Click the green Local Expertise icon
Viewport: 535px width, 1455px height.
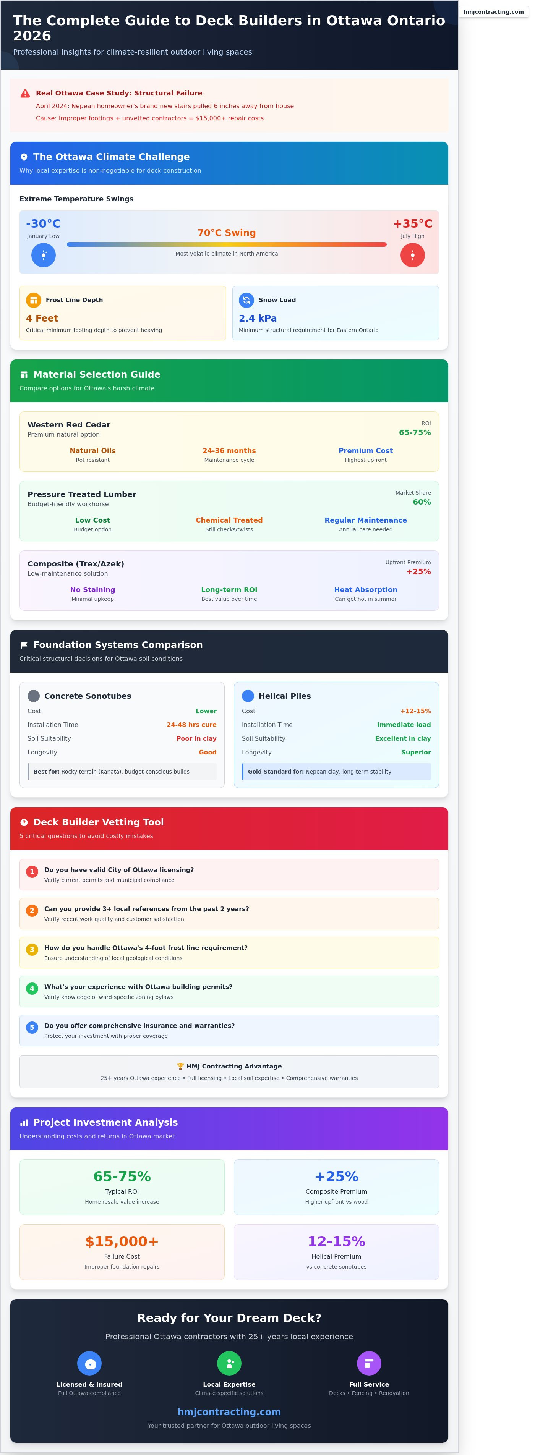(x=229, y=1363)
